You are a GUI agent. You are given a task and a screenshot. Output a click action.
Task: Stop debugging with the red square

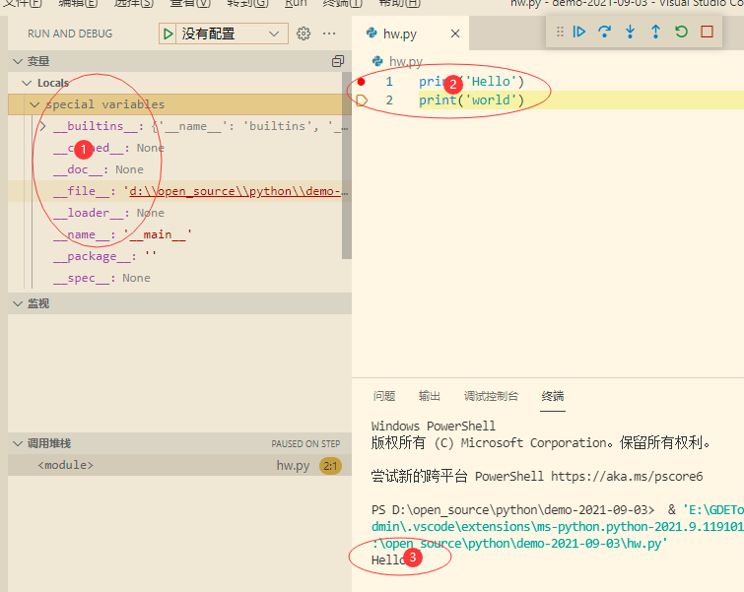click(708, 32)
